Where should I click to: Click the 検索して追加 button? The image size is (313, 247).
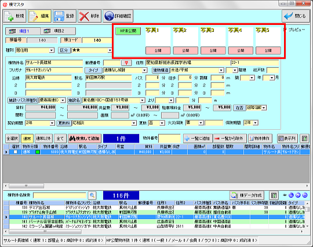coord(85,138)
